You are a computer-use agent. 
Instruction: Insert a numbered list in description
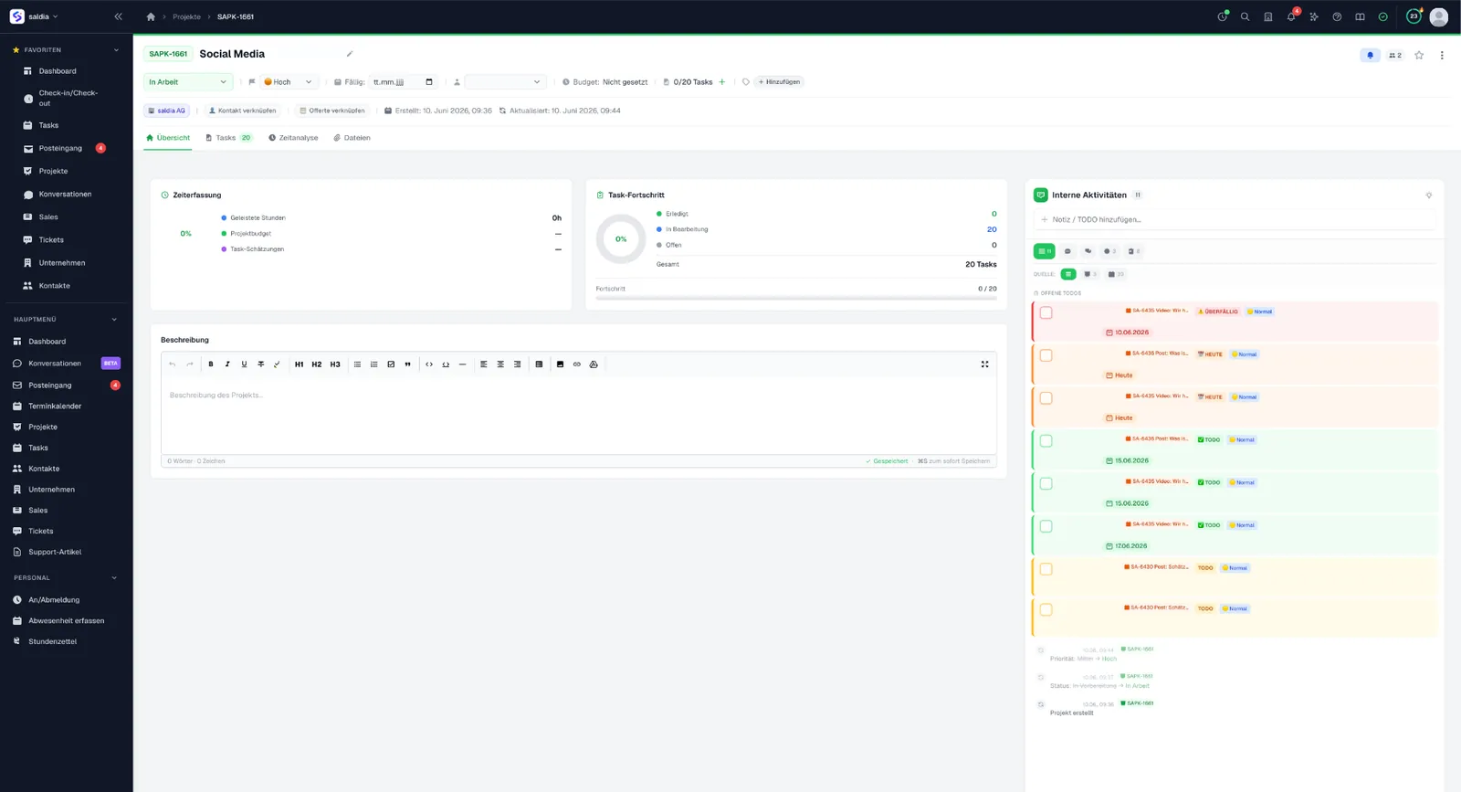(x=373, y=364)
